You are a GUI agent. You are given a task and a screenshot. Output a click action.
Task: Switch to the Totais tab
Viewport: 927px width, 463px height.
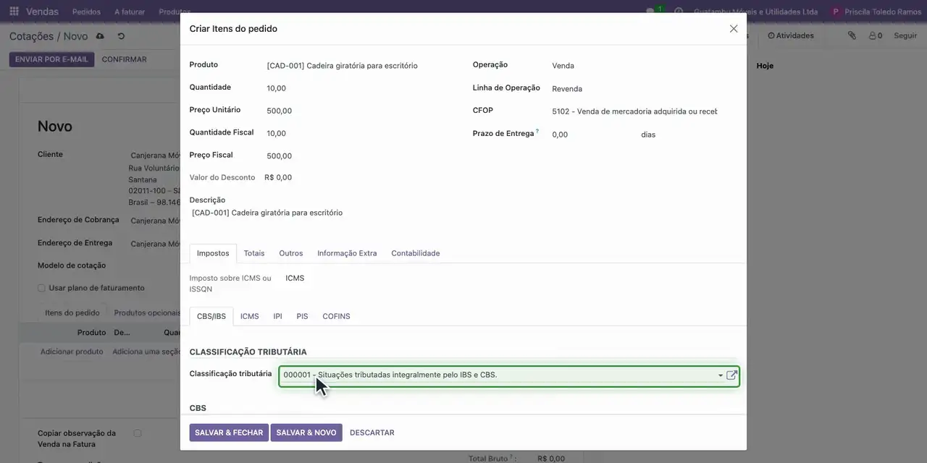tap(254, 253)
